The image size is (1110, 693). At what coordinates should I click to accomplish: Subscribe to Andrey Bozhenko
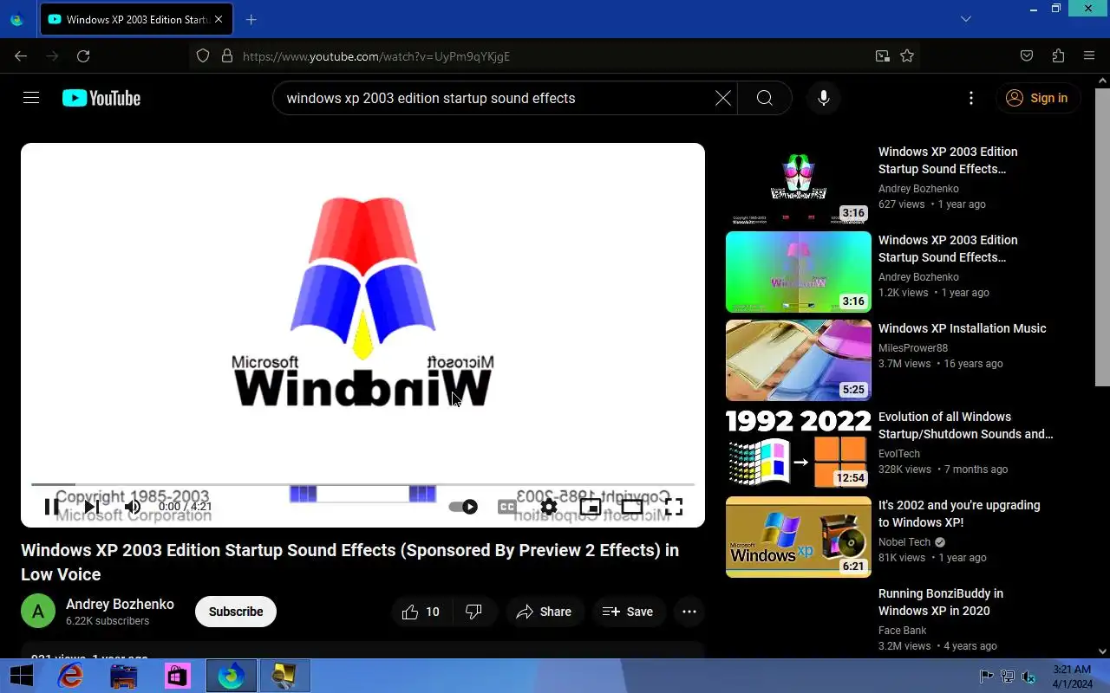click(x=236, y=612)
